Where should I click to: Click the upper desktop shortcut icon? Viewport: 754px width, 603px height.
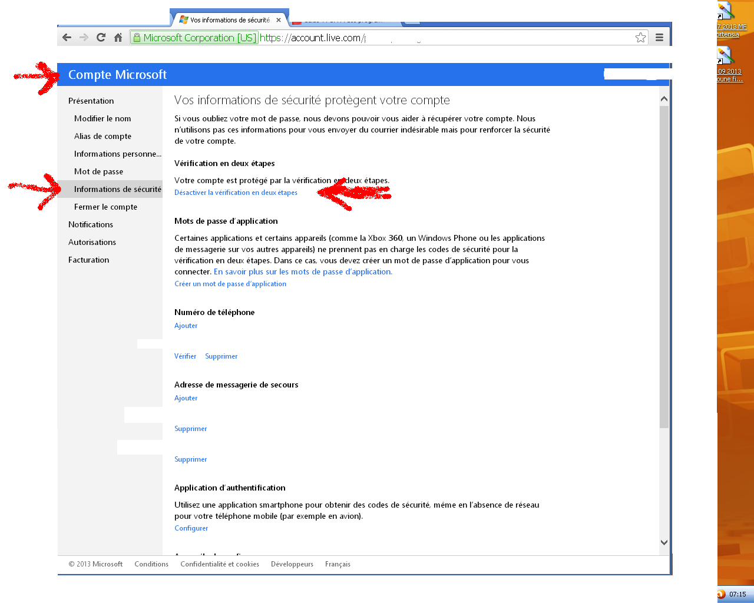point(726,11)
